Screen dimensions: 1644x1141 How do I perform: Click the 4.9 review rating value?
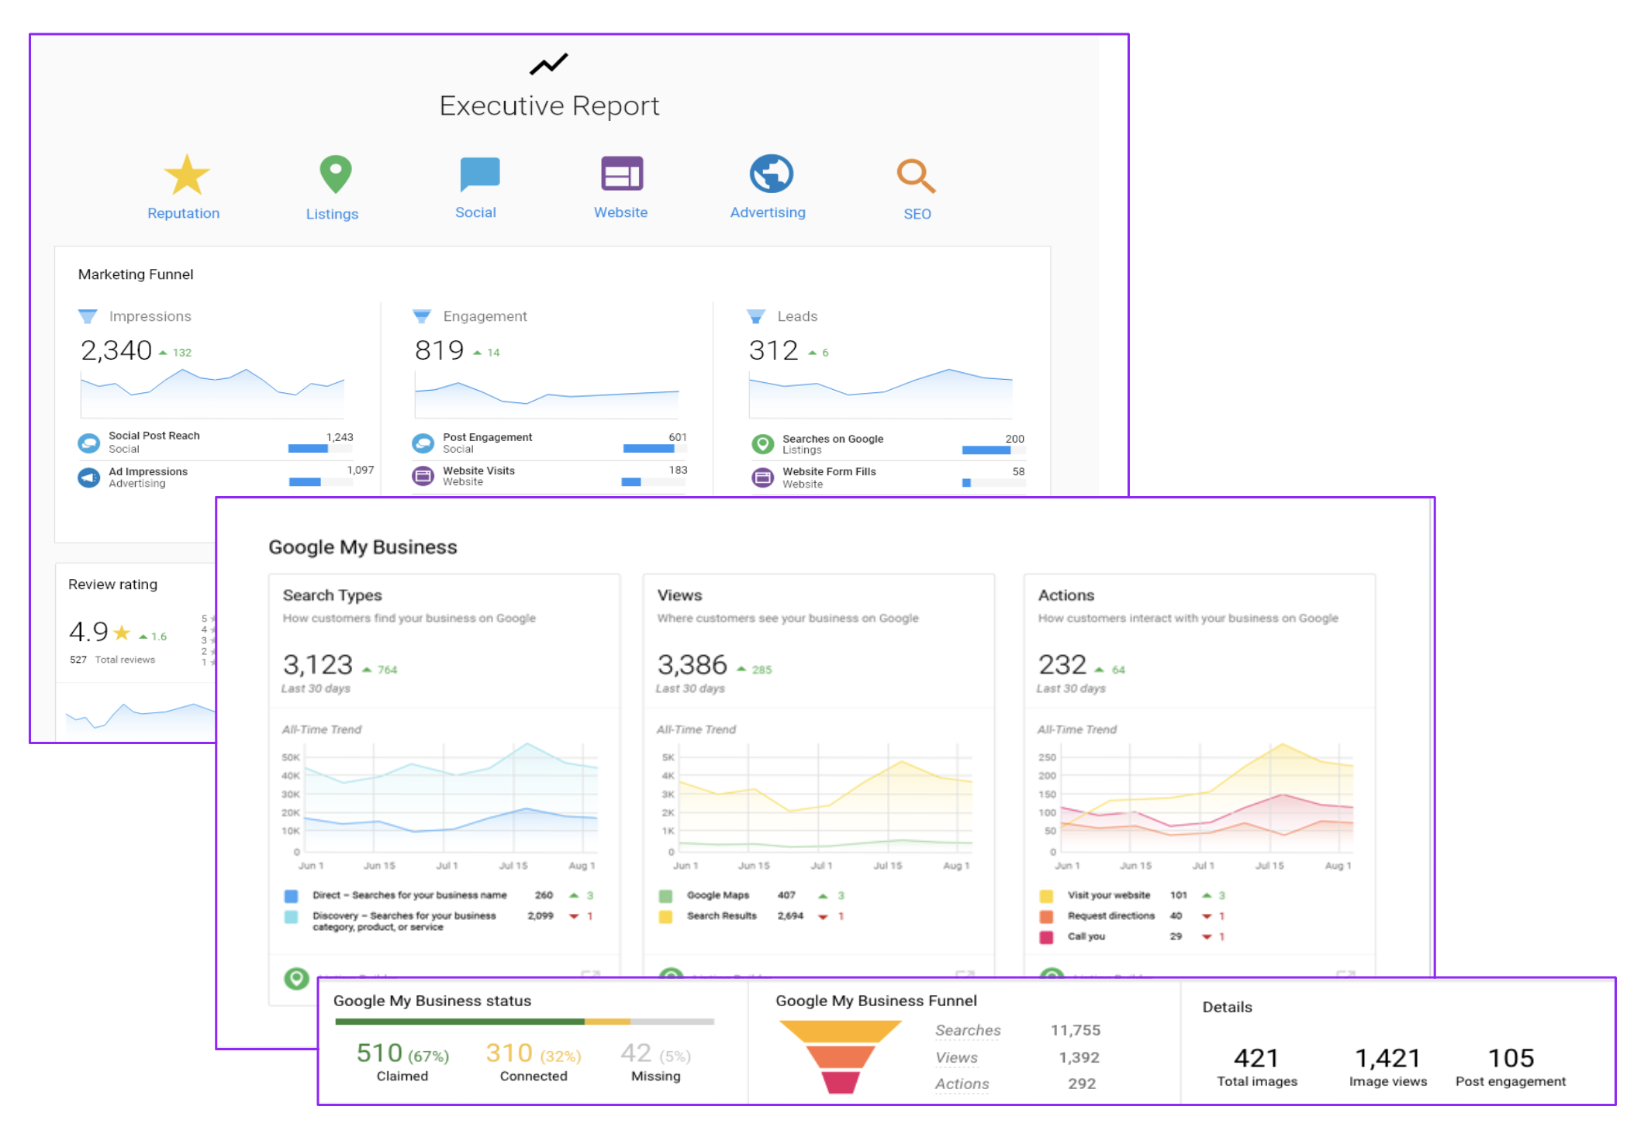click(x=88, y=632)
